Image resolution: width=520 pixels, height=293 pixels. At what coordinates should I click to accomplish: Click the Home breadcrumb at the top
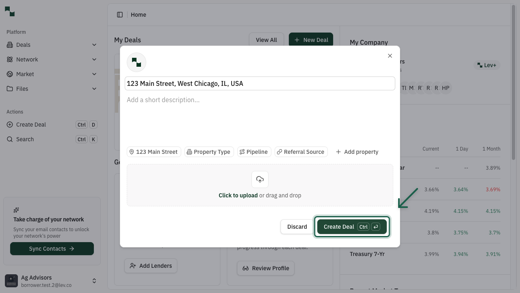tap(138, 14)
